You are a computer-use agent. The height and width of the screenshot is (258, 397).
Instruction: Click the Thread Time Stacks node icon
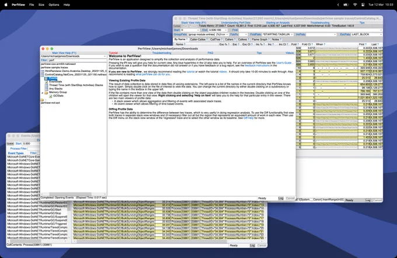46,85
